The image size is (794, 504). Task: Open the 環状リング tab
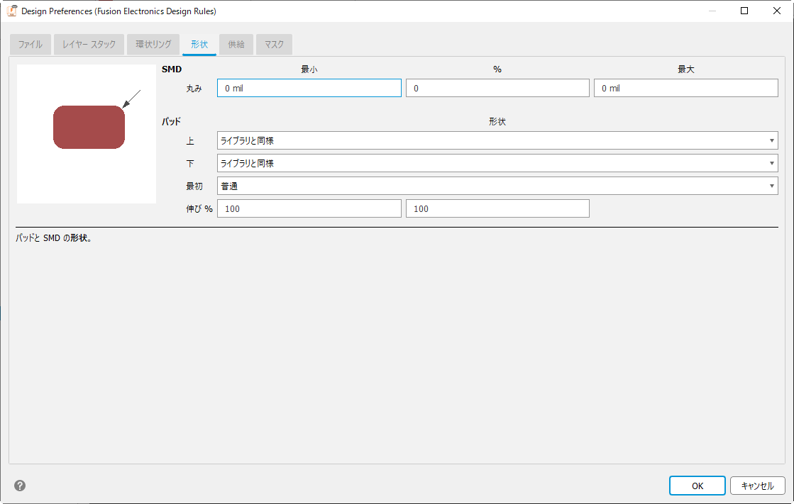(153, 45)
